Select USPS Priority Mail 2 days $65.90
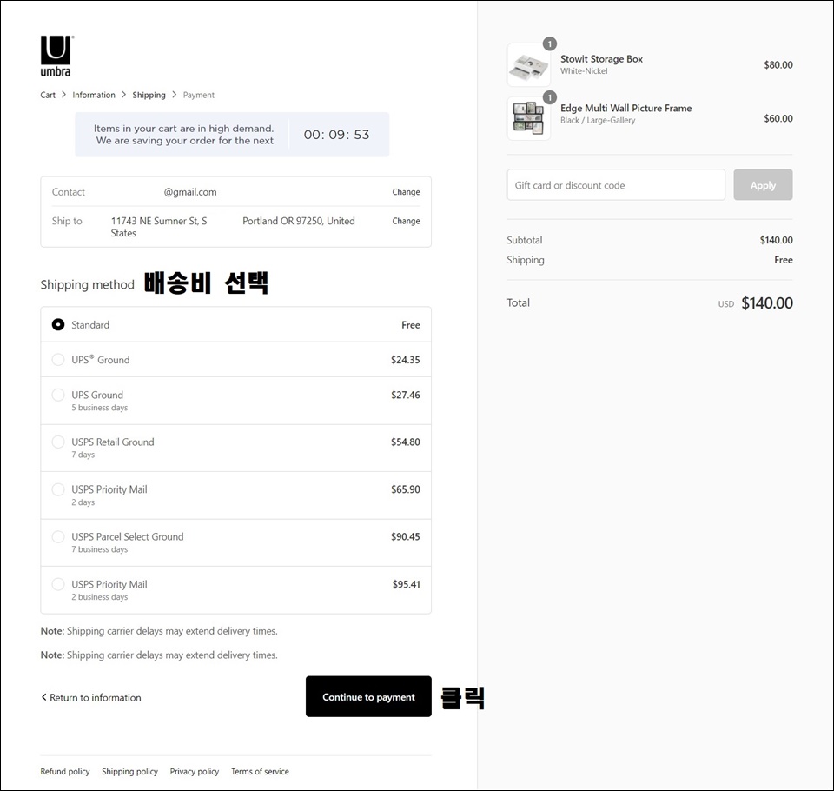834x791 pixels. point(58,489)
